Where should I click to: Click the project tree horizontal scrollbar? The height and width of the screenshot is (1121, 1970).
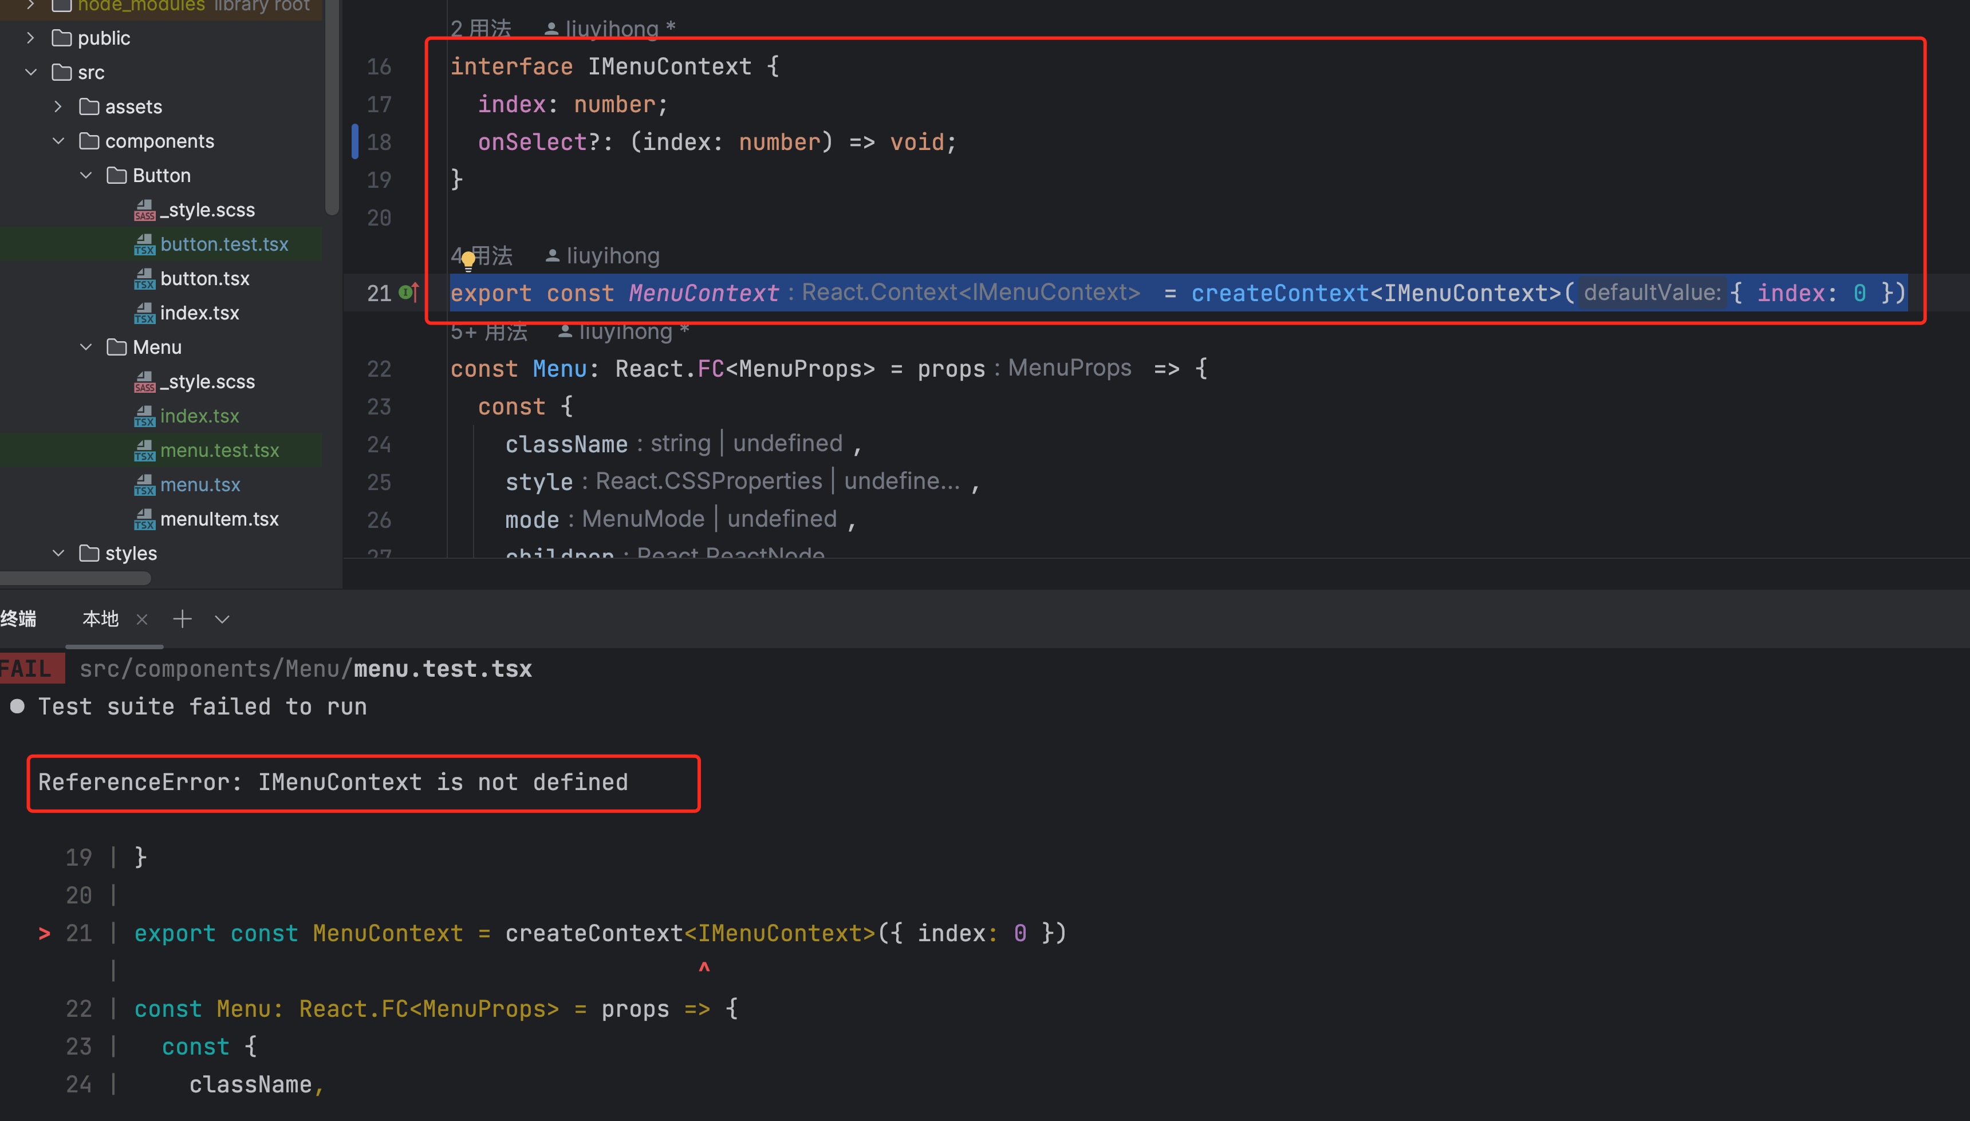click(x=76, y=578)
